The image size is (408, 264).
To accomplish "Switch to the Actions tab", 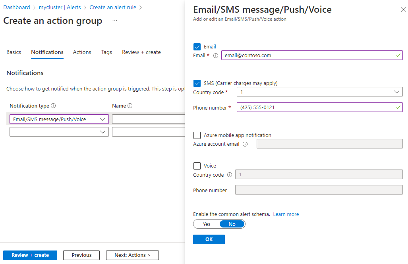I will (x=82, y=52).
